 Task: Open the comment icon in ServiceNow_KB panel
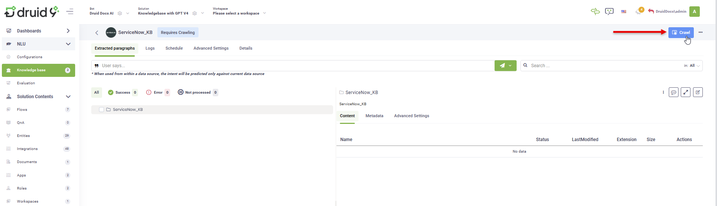click(673, 93)
